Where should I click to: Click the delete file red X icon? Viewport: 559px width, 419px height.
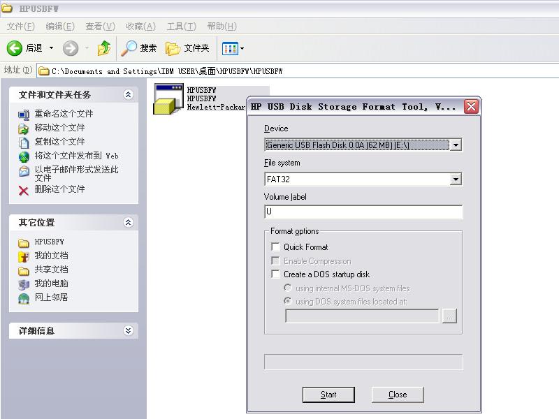pyautogui.click(x=24, y=190)
